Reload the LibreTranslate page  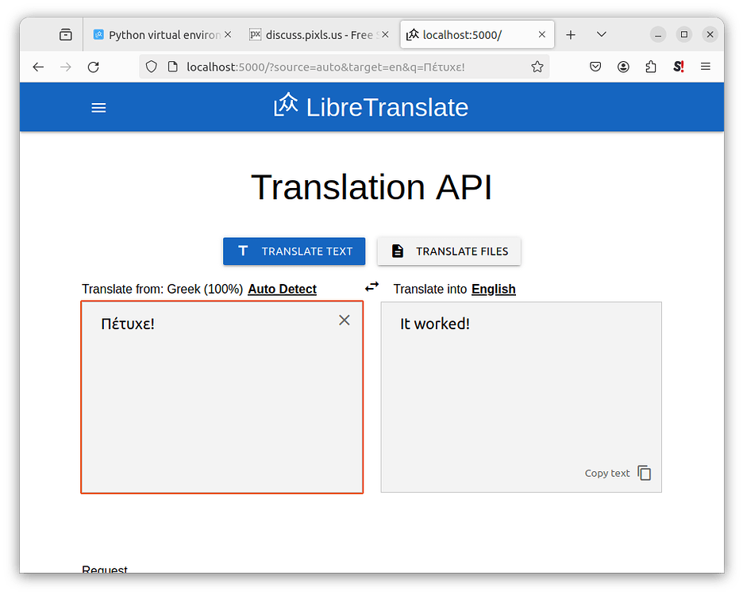tap(93, 67)
